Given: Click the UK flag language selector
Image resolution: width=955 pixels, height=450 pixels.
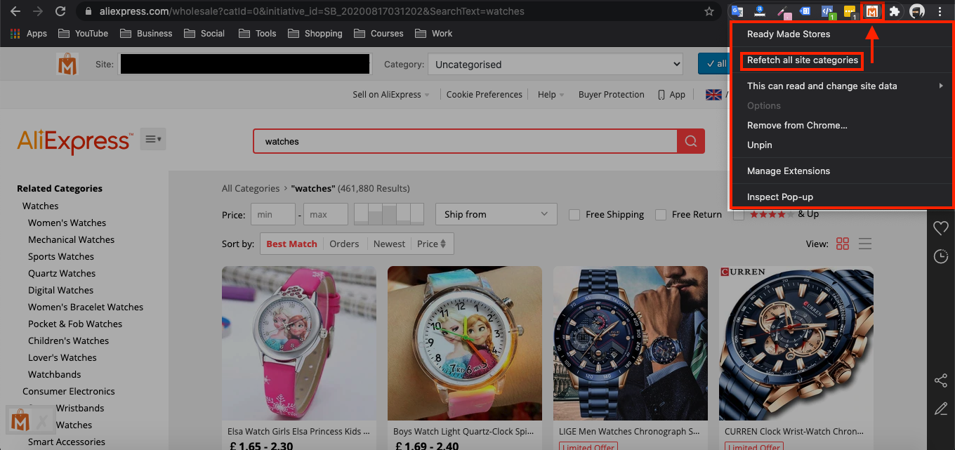Looking at the screenshot, I should 713,95.
